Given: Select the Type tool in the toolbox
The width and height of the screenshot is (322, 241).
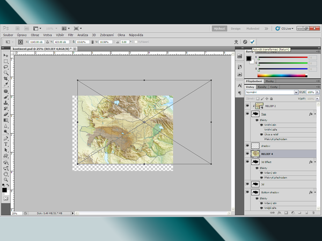Looking at the screenshot, I should pyautogui.click(x=5, y=144).
